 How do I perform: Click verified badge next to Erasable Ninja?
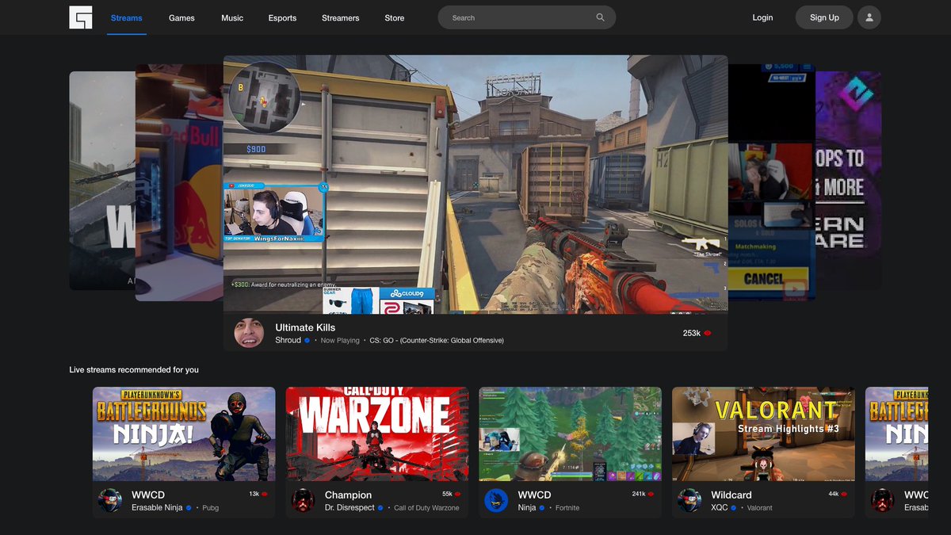189,508
